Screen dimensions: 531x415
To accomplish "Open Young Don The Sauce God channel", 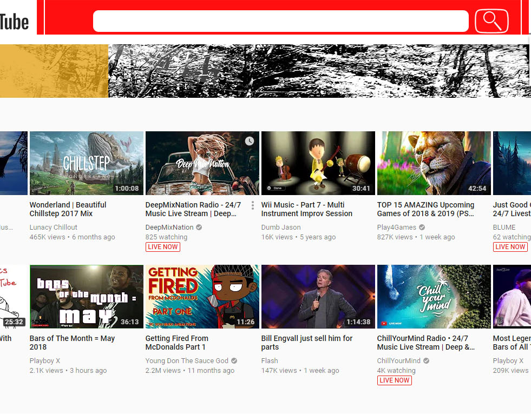I will [x=187, y=361].
